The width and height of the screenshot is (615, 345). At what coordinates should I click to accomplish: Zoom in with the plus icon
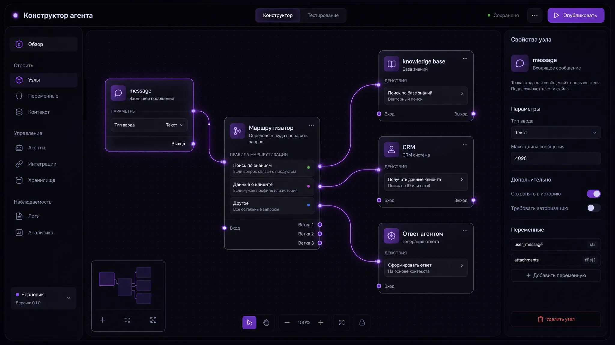click(321, 323)
